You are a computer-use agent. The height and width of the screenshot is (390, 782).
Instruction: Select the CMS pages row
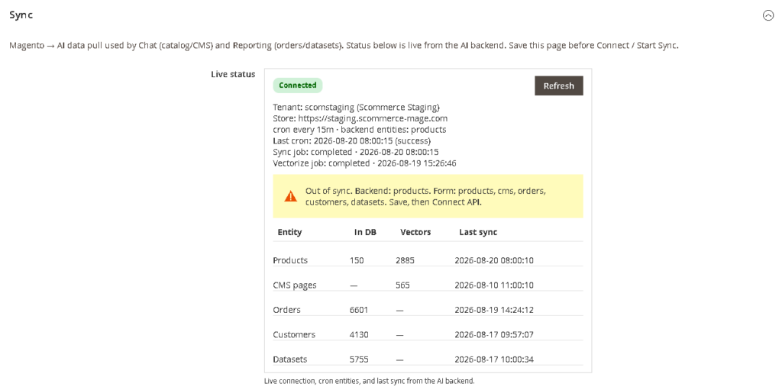[x=428, y=285]
